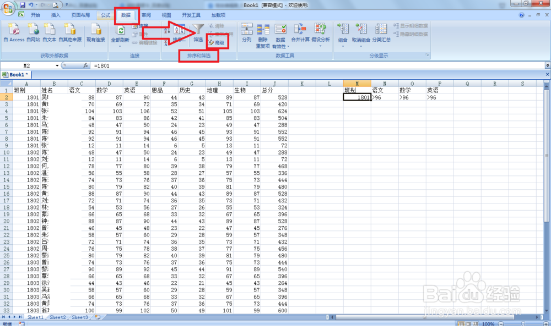Expand Group (组合) dropdown arrow
This screenshot has width=551, height=330.
343,46
